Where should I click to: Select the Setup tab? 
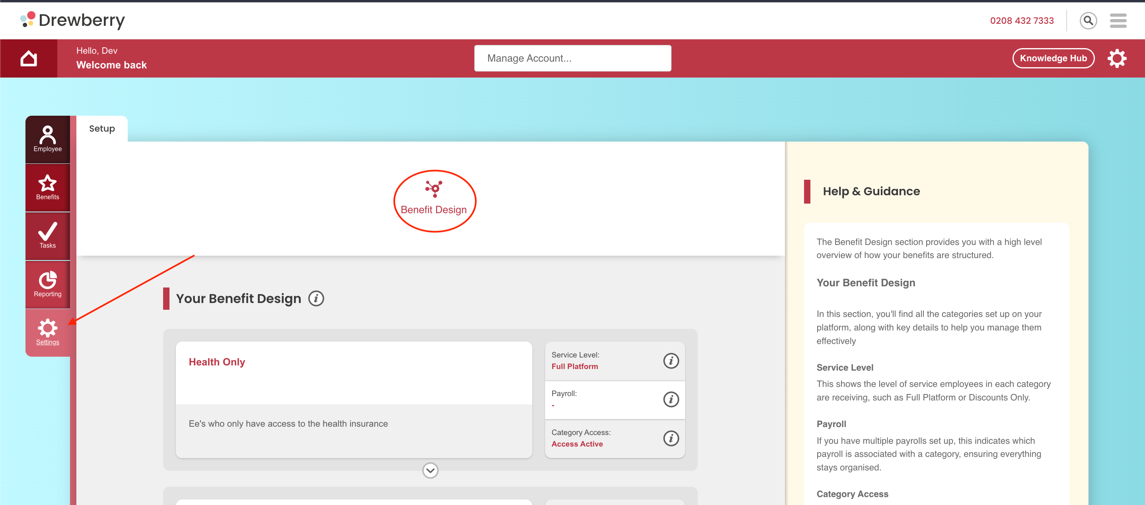[x=102, y=129]
